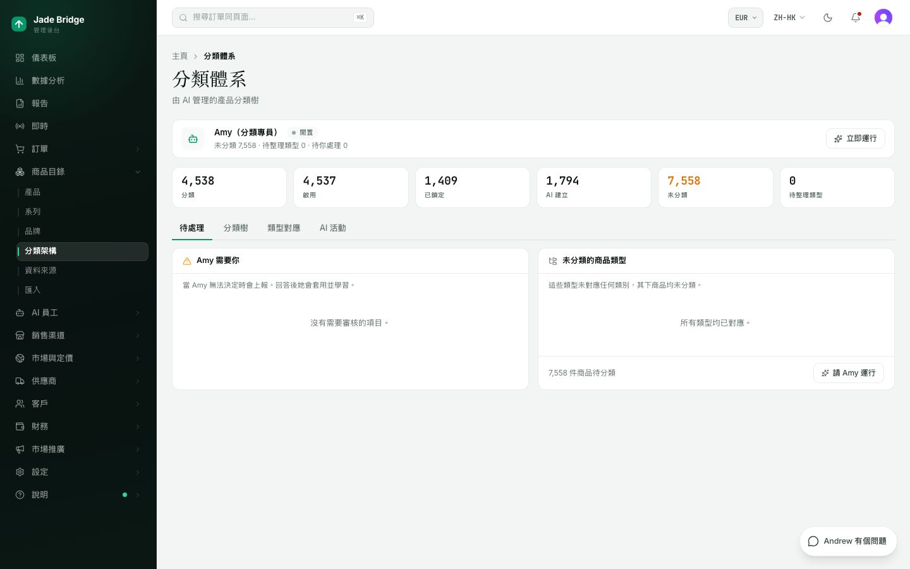
Task: Click the 說明 help question-mark icon
Action: [x=20, y=494]
